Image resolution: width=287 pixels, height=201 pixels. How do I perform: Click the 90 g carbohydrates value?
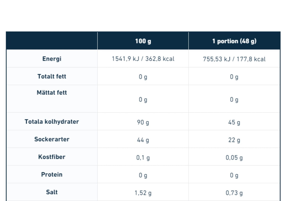[x=143, y=122]
